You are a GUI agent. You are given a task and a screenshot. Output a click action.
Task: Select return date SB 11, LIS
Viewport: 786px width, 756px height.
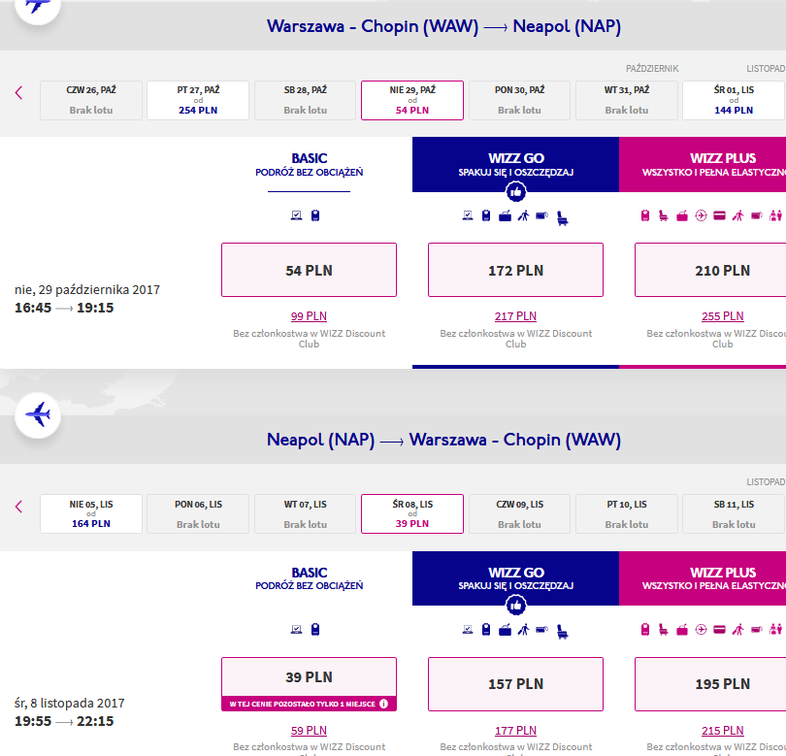(x=734, y=513)
